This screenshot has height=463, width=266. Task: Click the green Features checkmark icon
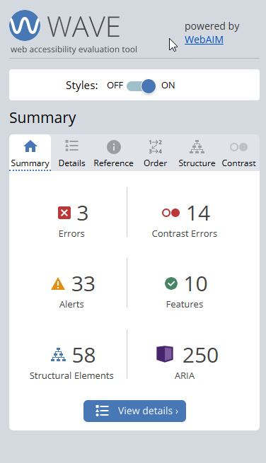[x=171, y=283]
